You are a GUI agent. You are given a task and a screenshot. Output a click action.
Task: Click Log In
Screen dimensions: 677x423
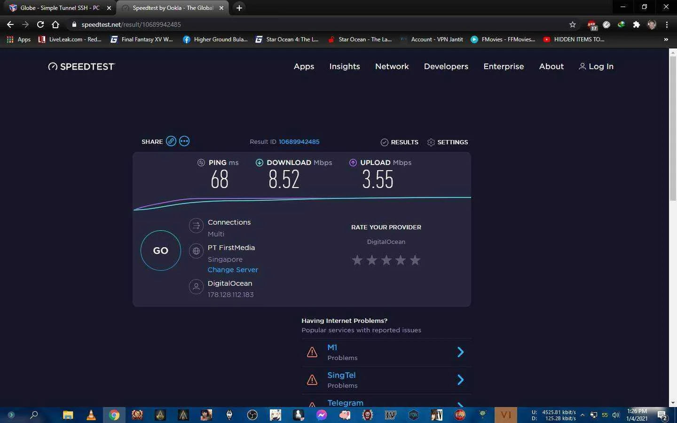596,66
